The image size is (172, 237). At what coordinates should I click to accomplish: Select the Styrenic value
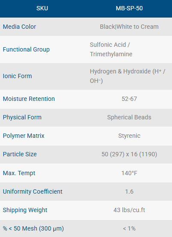click(x=129, y=136)
